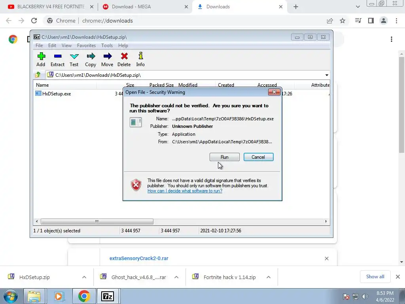Open the Chrome profile avatar
Screen dimensions: 405x304
coord(384,21)
